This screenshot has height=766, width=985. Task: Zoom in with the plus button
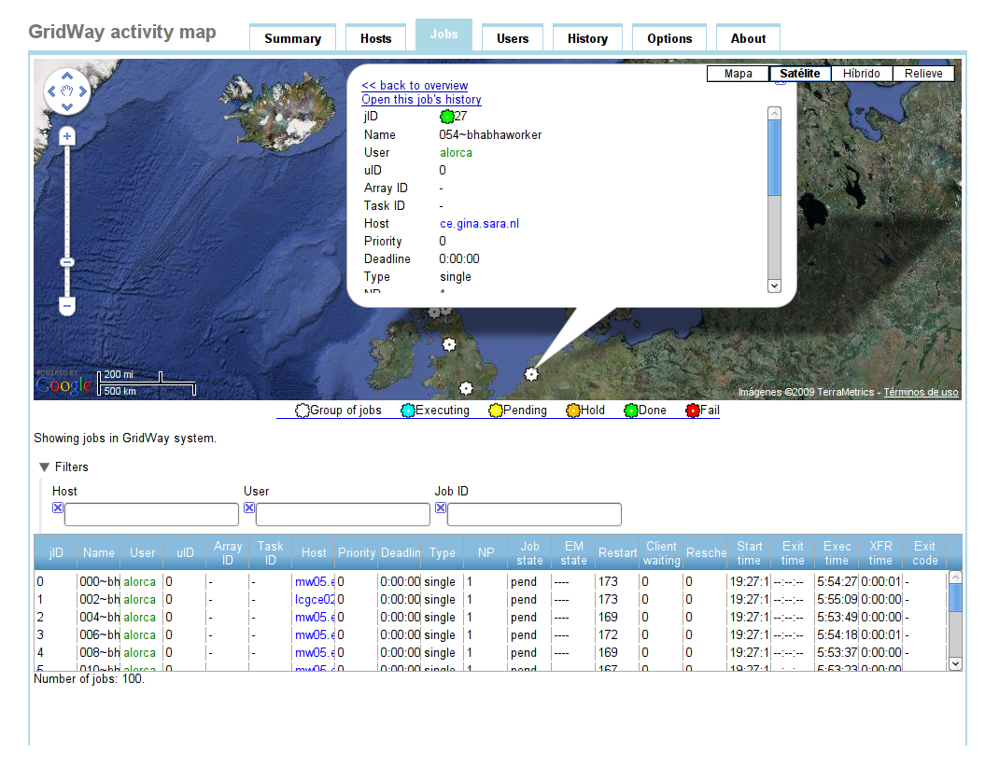coord(67,136)
